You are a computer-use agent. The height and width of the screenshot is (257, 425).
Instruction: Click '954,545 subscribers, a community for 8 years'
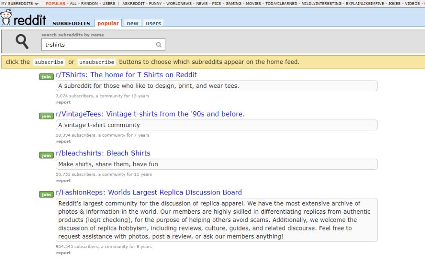pyautogui.click(x=104, y=246)
